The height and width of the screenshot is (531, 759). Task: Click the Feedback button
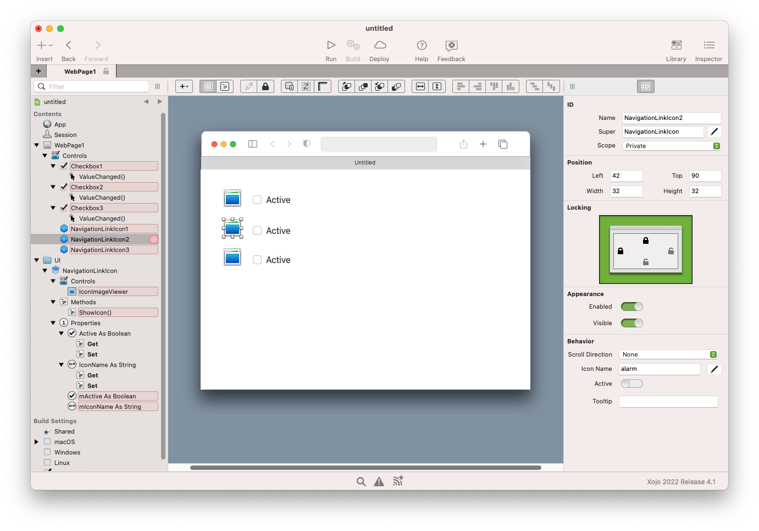click(x=451, y=50)
